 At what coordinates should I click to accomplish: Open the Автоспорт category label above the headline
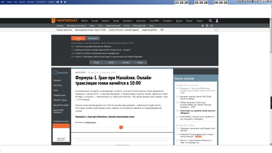tap(81, 72)
